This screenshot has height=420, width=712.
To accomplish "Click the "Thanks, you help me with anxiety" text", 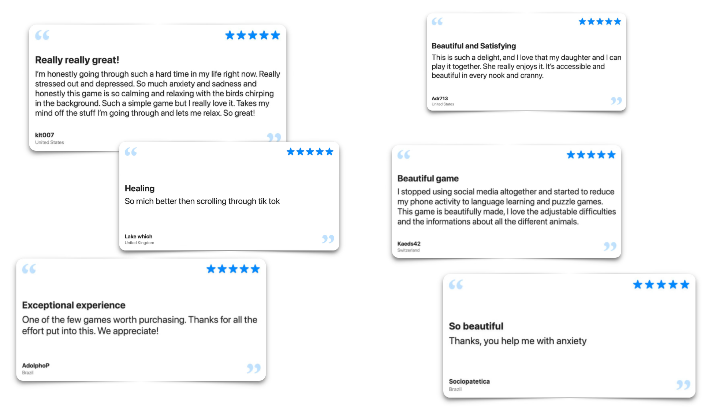I will coord(518,341).
